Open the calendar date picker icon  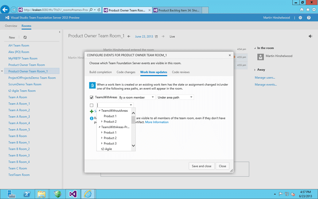156,37
